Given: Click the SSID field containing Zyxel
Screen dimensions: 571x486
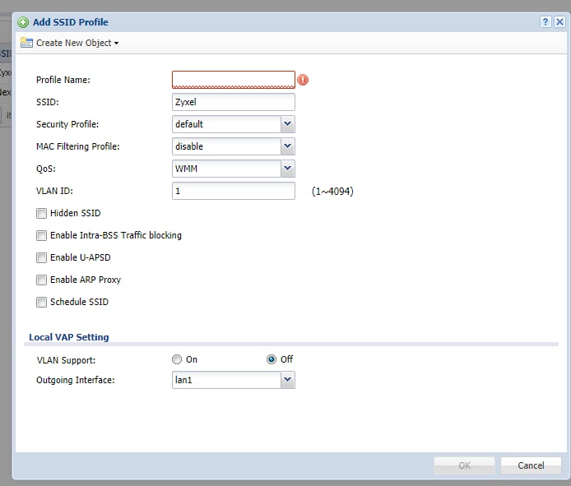Looking at the screenshot, I should pos(234,102).
